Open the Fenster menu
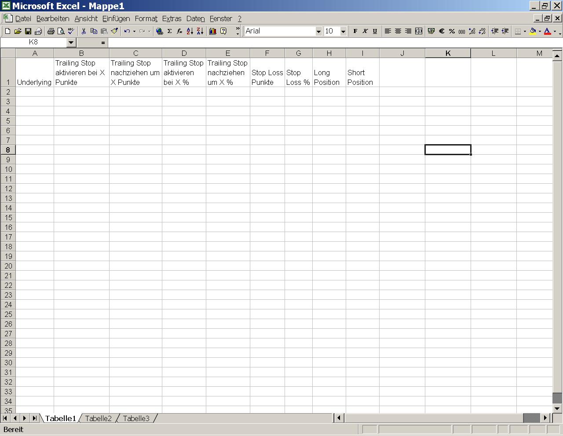The image size is (563, 436). click(x=221, y=18)
